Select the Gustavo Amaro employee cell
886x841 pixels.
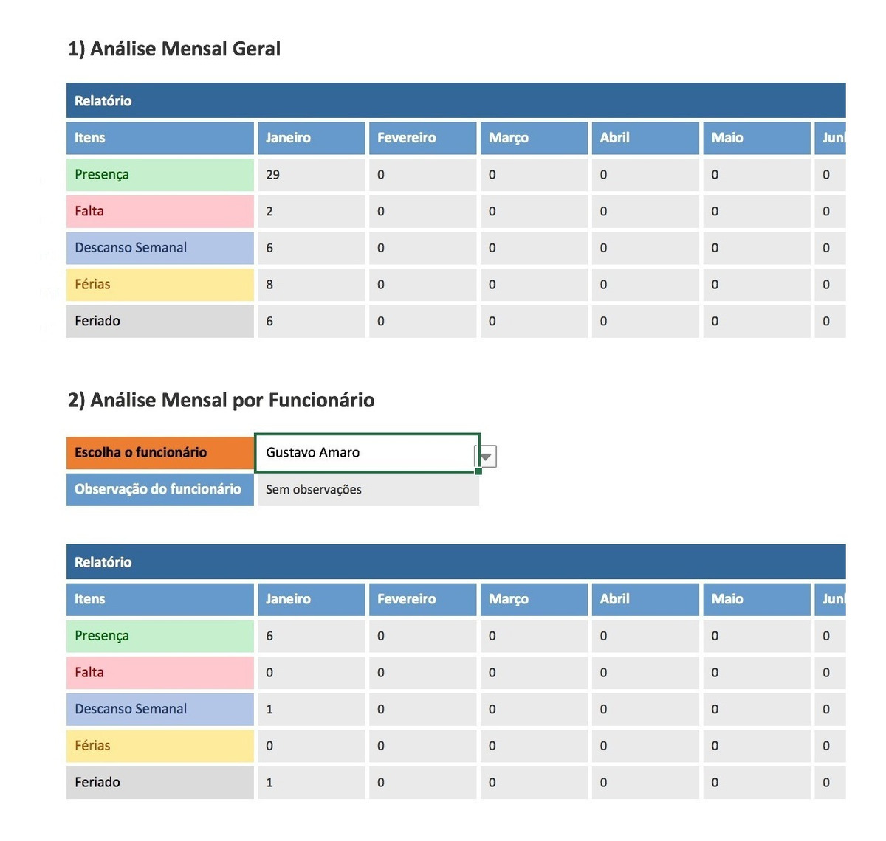(367, 452)
